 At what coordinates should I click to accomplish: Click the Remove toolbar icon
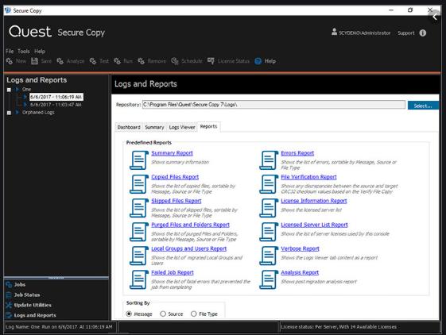[141, 61]
